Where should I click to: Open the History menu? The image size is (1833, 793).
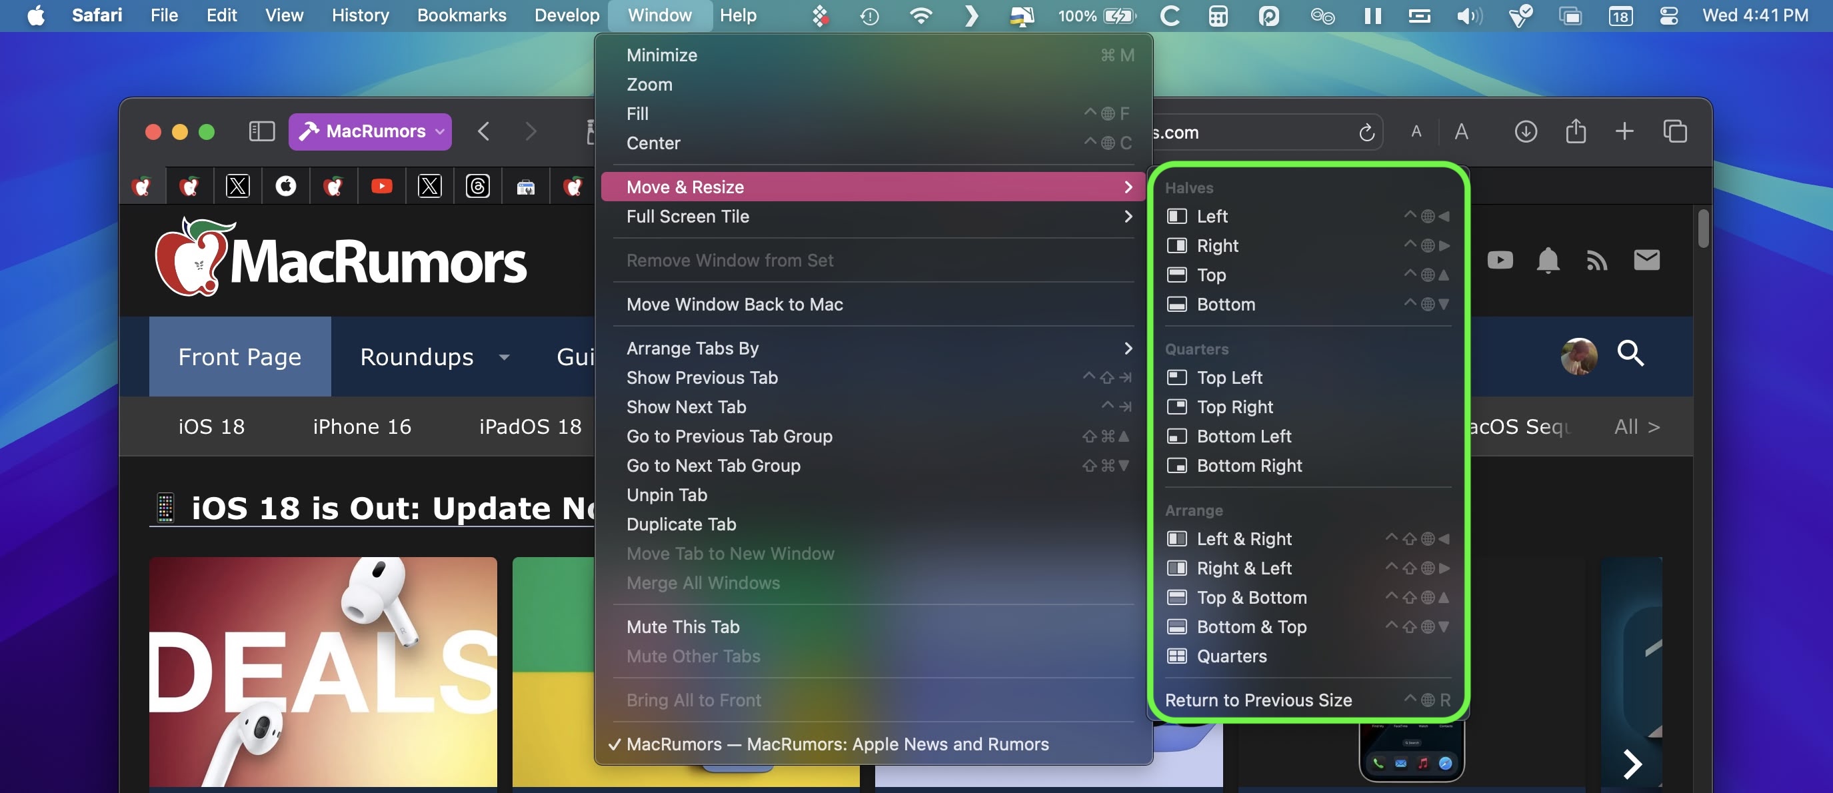(x=360, y=15)
